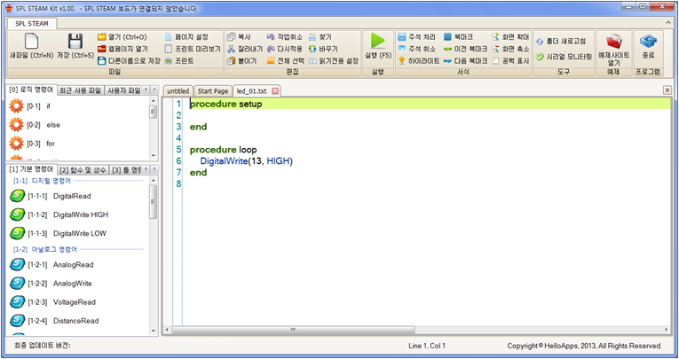Click right scroll arrow of command category tabs
679x359 pixels.
pyautogui.click(x=154, y=168)
